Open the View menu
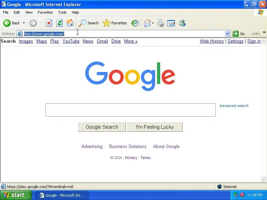The height and width of the screenshot is (200, 267). tap(29, 12)
